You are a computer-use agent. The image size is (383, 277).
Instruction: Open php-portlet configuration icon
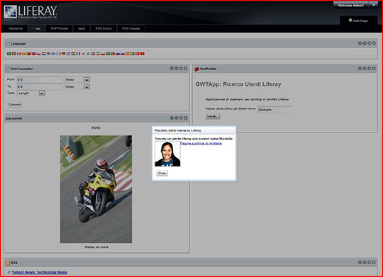(172, 118)
